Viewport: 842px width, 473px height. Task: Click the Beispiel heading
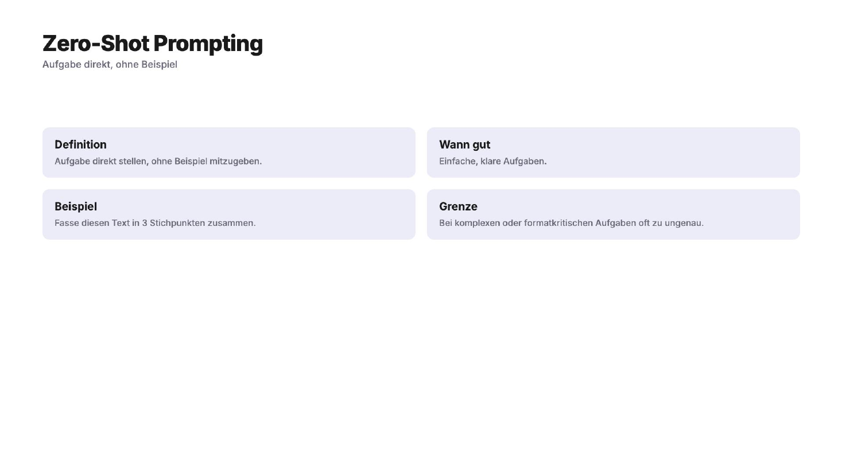click(76, 206)
